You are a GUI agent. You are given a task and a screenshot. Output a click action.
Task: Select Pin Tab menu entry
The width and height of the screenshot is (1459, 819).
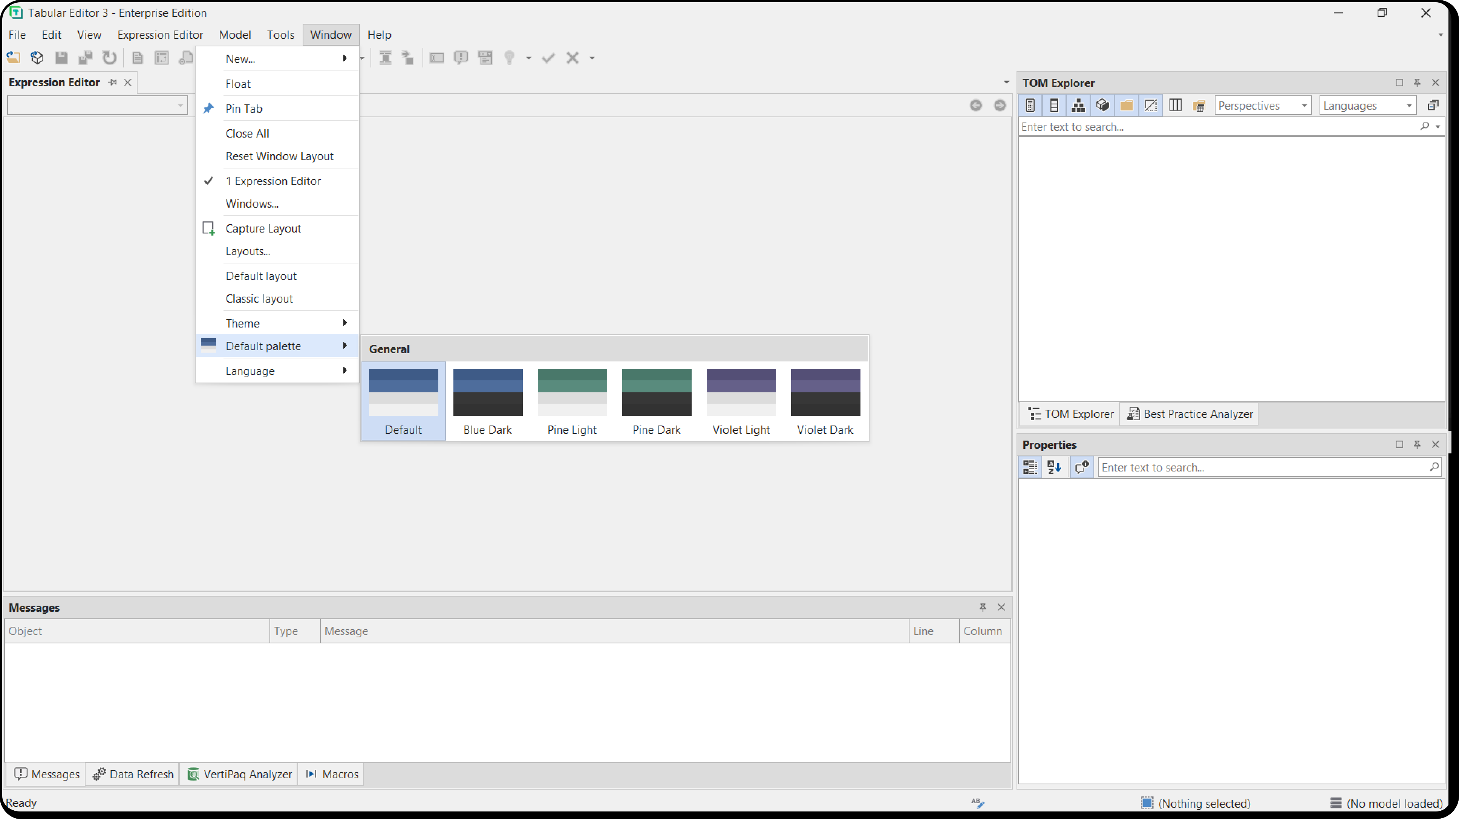click(x=277, y=108)
